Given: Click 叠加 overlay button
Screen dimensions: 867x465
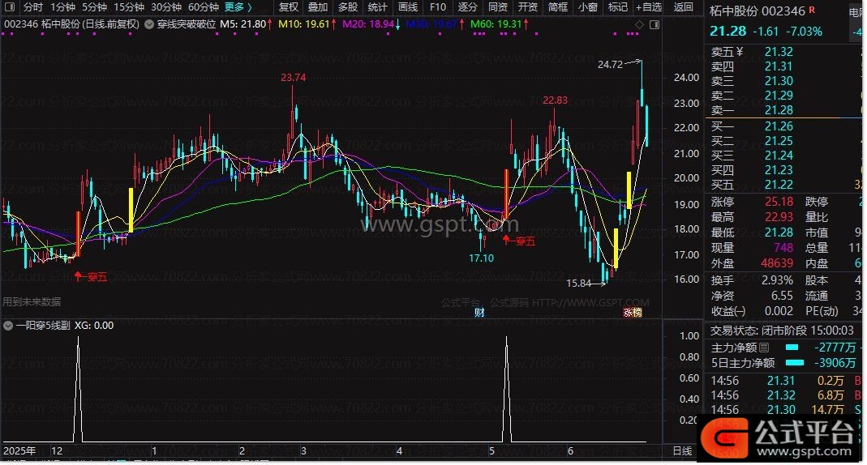Looking at the screenshot, I should click(x=318, y=7).
